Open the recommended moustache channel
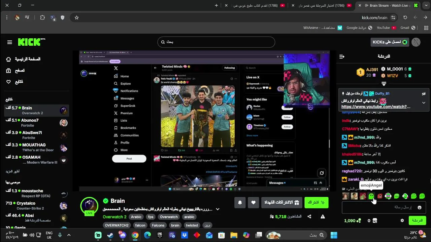The image size is (431, 242). pos(36,193)
